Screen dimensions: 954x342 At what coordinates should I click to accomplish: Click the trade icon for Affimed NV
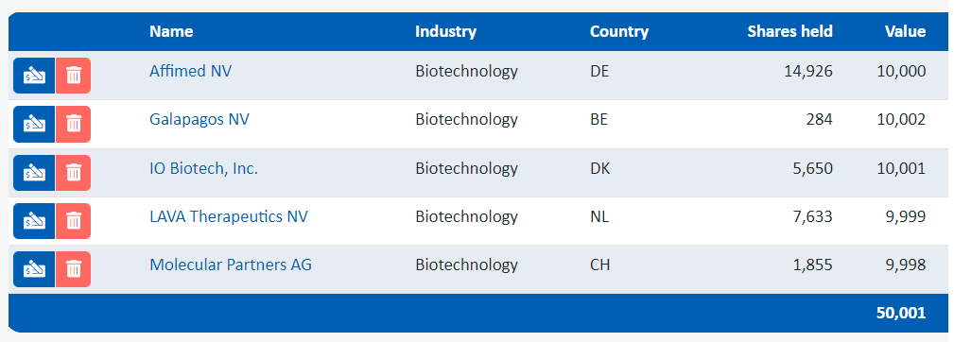click(x=34, y=76)
